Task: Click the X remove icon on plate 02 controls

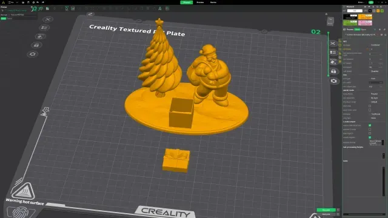Action: [333, 43]
